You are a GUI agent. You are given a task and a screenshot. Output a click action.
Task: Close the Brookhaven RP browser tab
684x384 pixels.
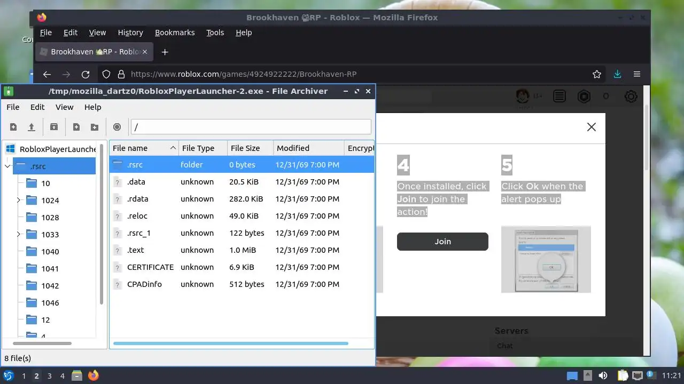pyautogui.click(x=145, y=52)
